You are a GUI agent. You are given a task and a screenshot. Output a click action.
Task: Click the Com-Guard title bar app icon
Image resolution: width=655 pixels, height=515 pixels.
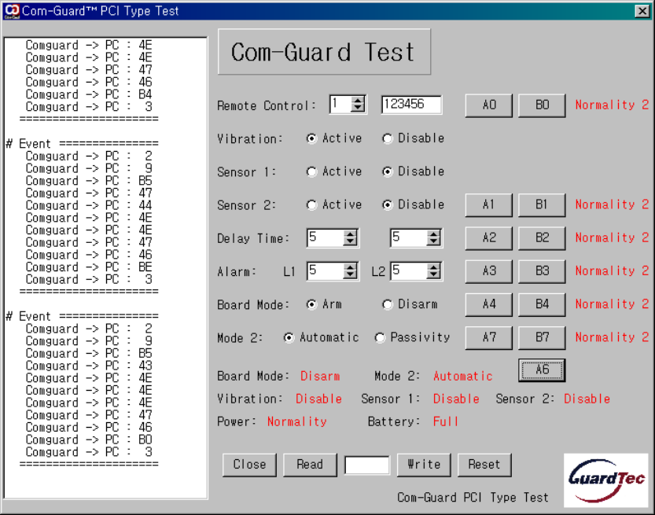(12, 11)
